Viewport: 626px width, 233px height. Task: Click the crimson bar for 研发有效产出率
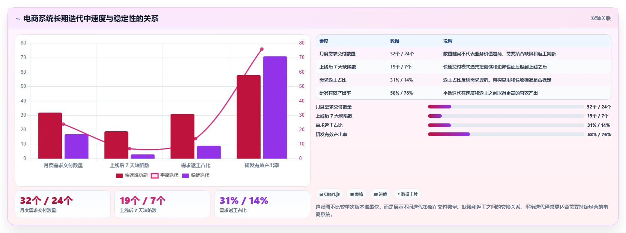(x=249, y=117)
